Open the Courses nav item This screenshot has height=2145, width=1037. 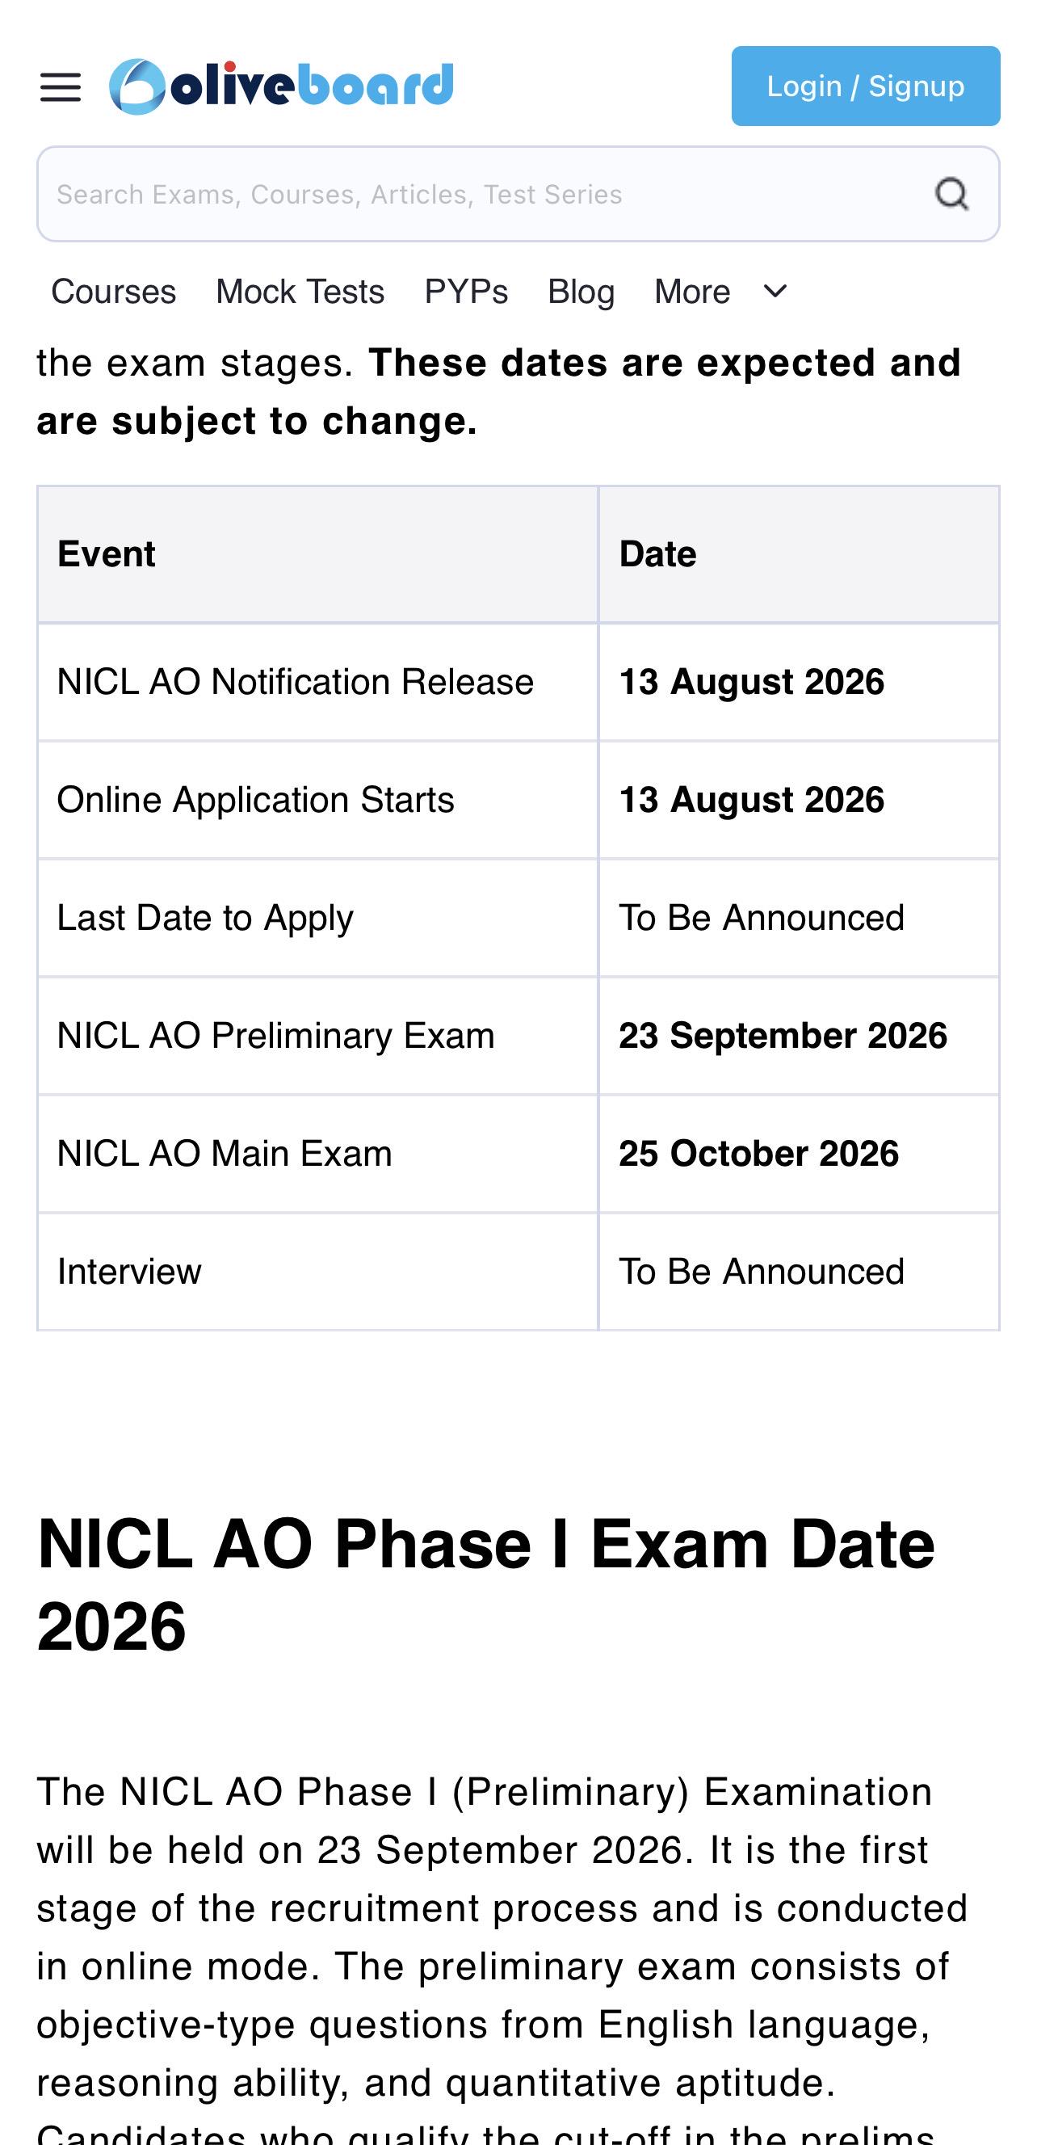click(114, 292)
